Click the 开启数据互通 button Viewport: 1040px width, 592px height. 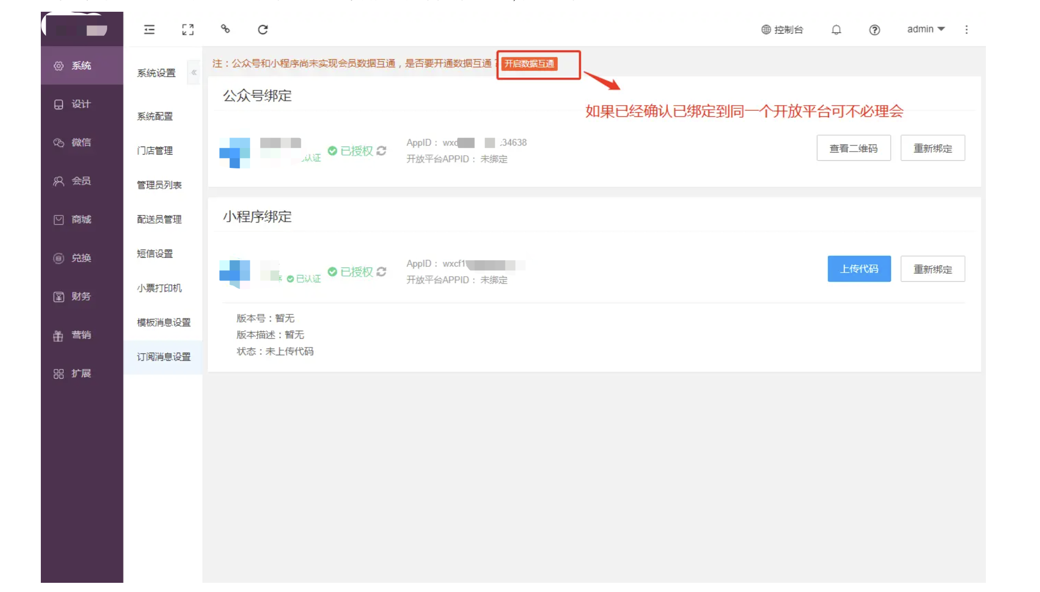529,64
